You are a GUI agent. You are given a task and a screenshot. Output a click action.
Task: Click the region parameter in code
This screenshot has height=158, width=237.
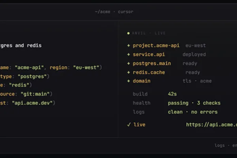click(x=58, y=68)
